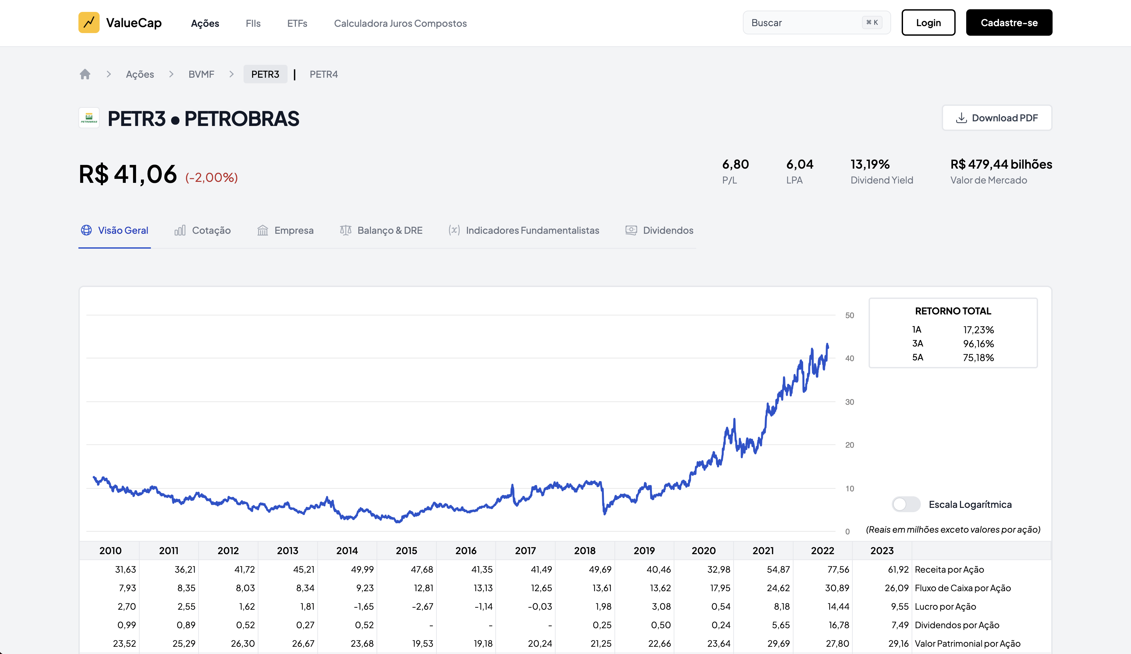Screen dimensions: 1131x654
Task: Click the building icon for Empresa
Action: (262, 230)
